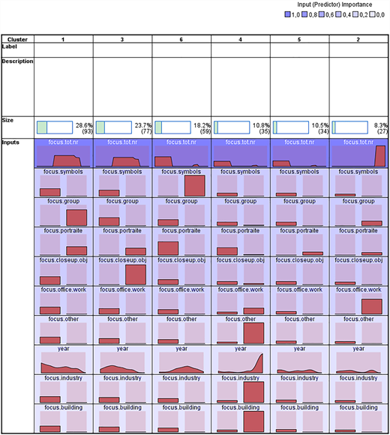The width and height of the screenshot is (390, 435).
Task: Click the Inputs row header
Action: point(18,286)
